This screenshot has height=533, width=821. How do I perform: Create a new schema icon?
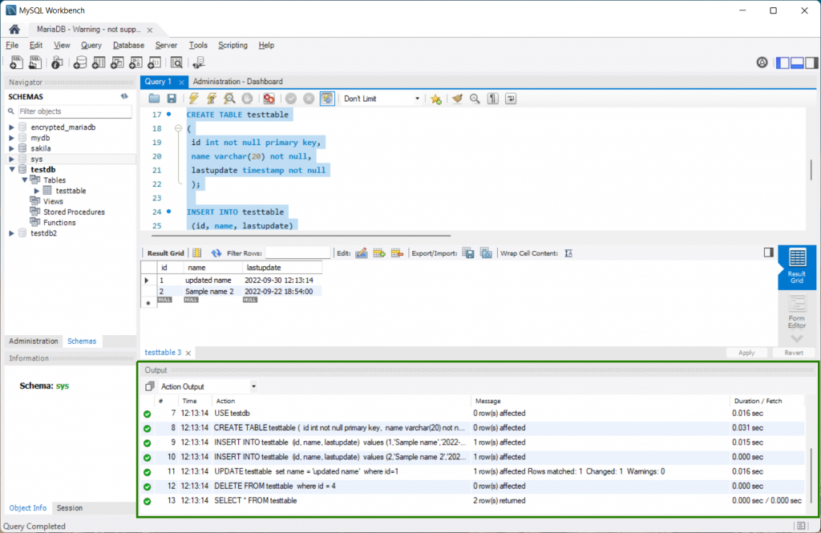point(79,63)
